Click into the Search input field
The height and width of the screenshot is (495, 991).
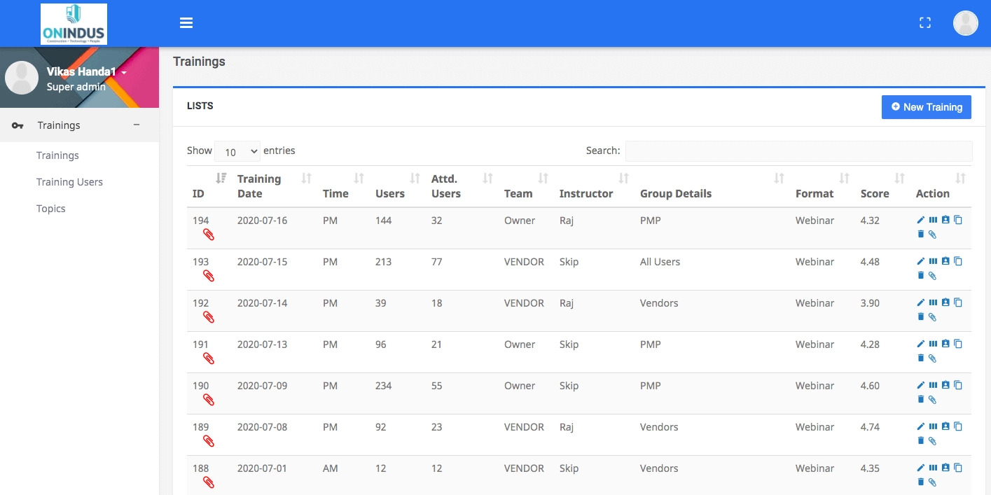point(798,151)
